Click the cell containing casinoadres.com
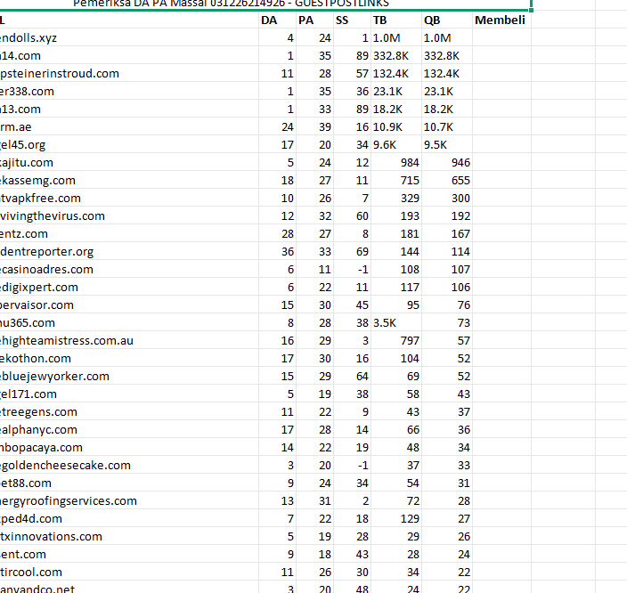This screenshot has width=627, height=593. pyautogui.click(x=129, y=269)
